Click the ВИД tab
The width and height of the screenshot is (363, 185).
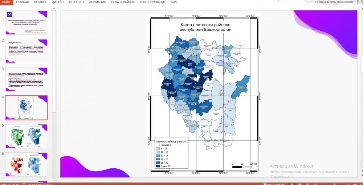click(x=174, y=2)
